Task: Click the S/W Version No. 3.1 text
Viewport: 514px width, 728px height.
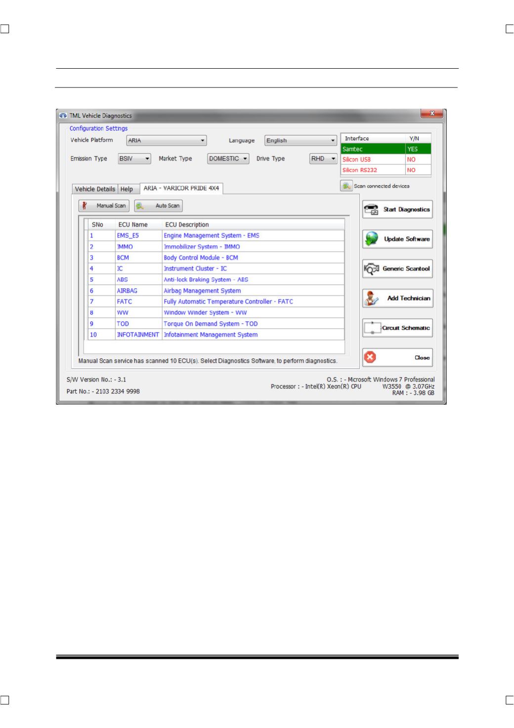Action: (x=96, y=380)
